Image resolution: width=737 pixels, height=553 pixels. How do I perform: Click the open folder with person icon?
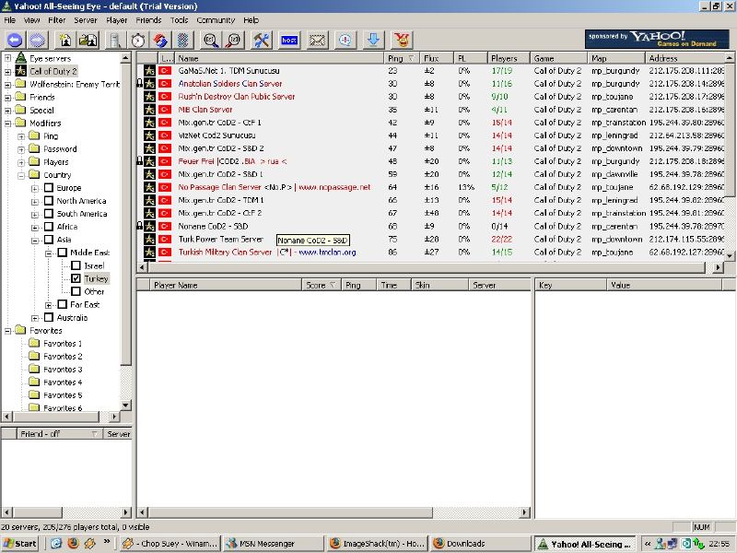[x=88, y=40]
